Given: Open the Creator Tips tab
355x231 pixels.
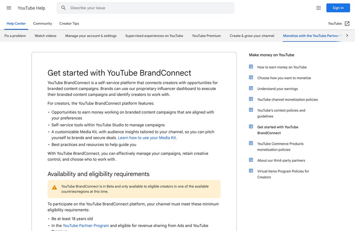Looking at the screenshot, I should (69, 24).
